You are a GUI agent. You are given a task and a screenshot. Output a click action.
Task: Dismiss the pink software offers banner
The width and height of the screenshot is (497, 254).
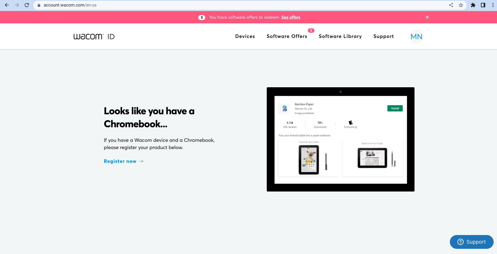[427, 17]
